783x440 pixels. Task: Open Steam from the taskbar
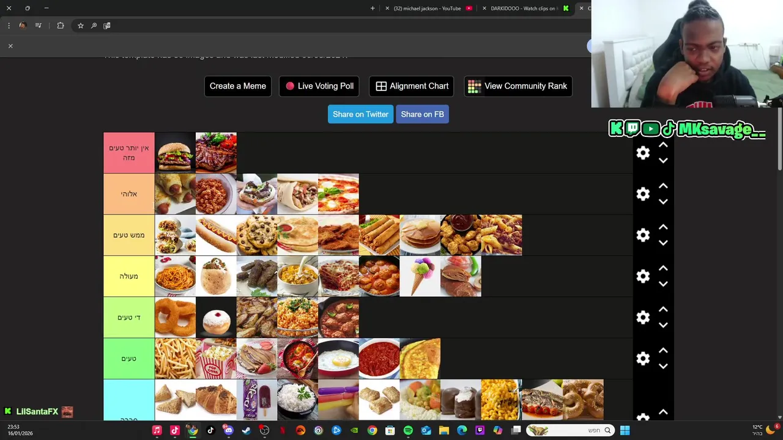coord(246,430)
